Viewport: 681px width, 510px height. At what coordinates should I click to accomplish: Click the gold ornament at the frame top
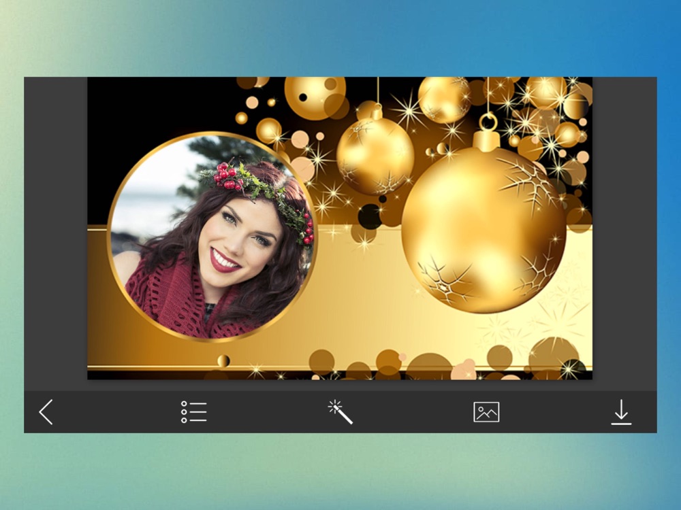[x=315, y=97]
